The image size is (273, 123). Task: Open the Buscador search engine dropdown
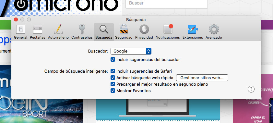coord(131,51)
